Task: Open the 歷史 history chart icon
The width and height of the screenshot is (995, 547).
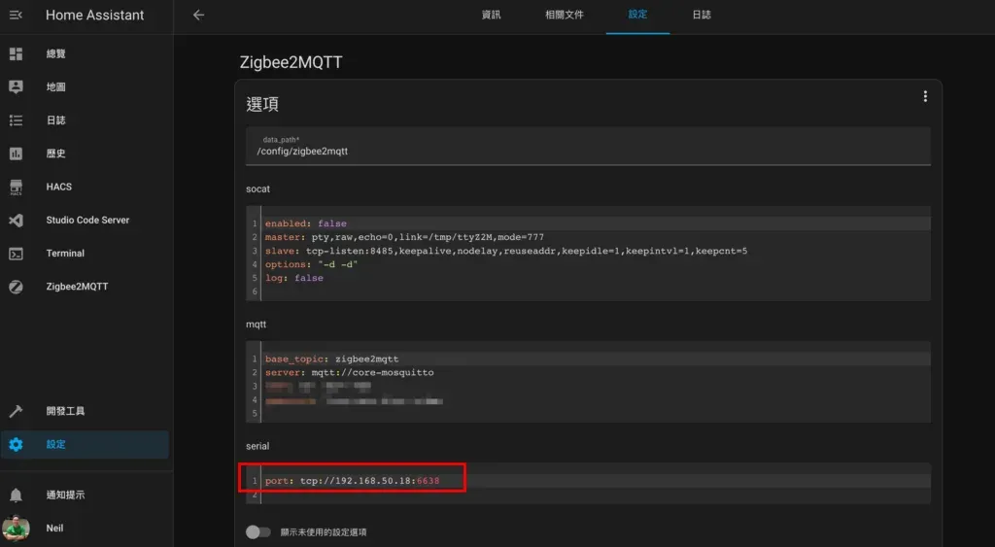Action: point(16,154)
